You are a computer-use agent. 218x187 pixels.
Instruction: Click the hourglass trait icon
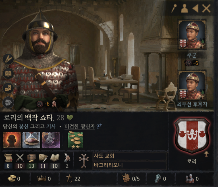click(x=31, y=140)
